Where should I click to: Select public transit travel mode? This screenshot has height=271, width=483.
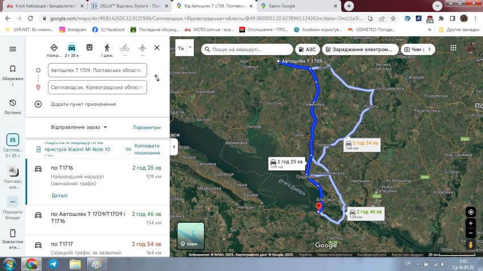click(89, 48)
